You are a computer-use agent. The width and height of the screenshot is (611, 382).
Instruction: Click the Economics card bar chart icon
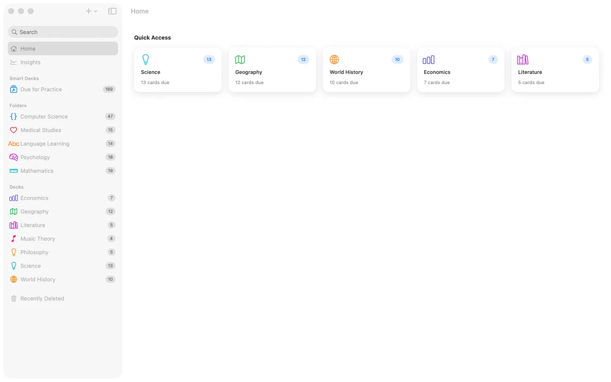429,60
